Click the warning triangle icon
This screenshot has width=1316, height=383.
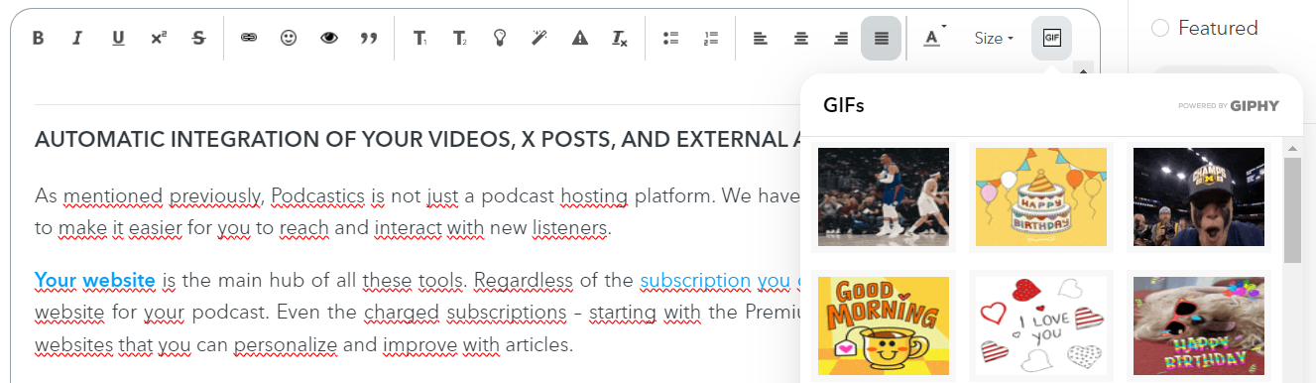point(581,39)
